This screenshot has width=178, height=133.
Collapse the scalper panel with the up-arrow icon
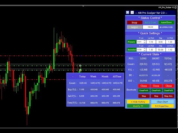pyautogui.click(x=132, y=13)
